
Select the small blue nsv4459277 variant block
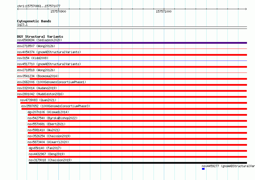[203, 169]
